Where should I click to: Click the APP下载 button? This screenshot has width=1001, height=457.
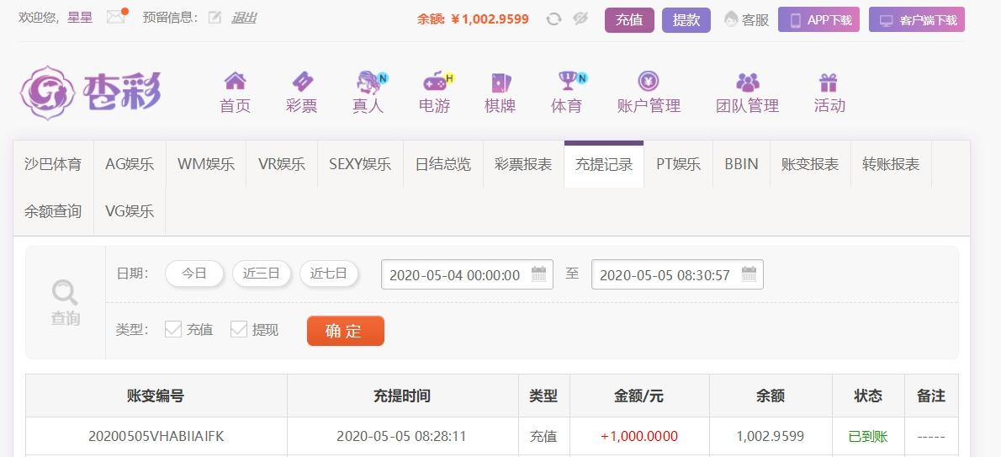click(x=819, y=20)
